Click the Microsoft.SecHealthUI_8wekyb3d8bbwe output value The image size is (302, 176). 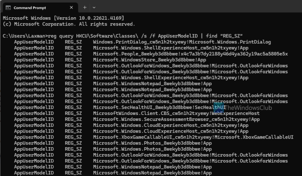pyautogui.click(x=159, y=108)
